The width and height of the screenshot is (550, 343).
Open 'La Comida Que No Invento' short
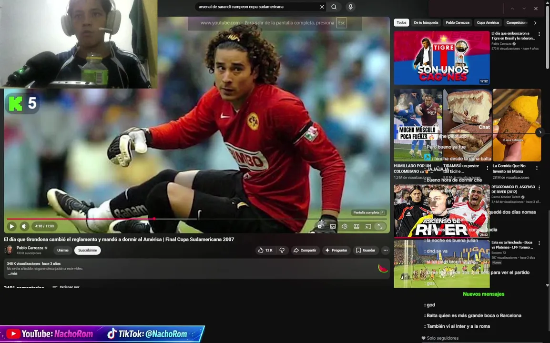(517, 125)
